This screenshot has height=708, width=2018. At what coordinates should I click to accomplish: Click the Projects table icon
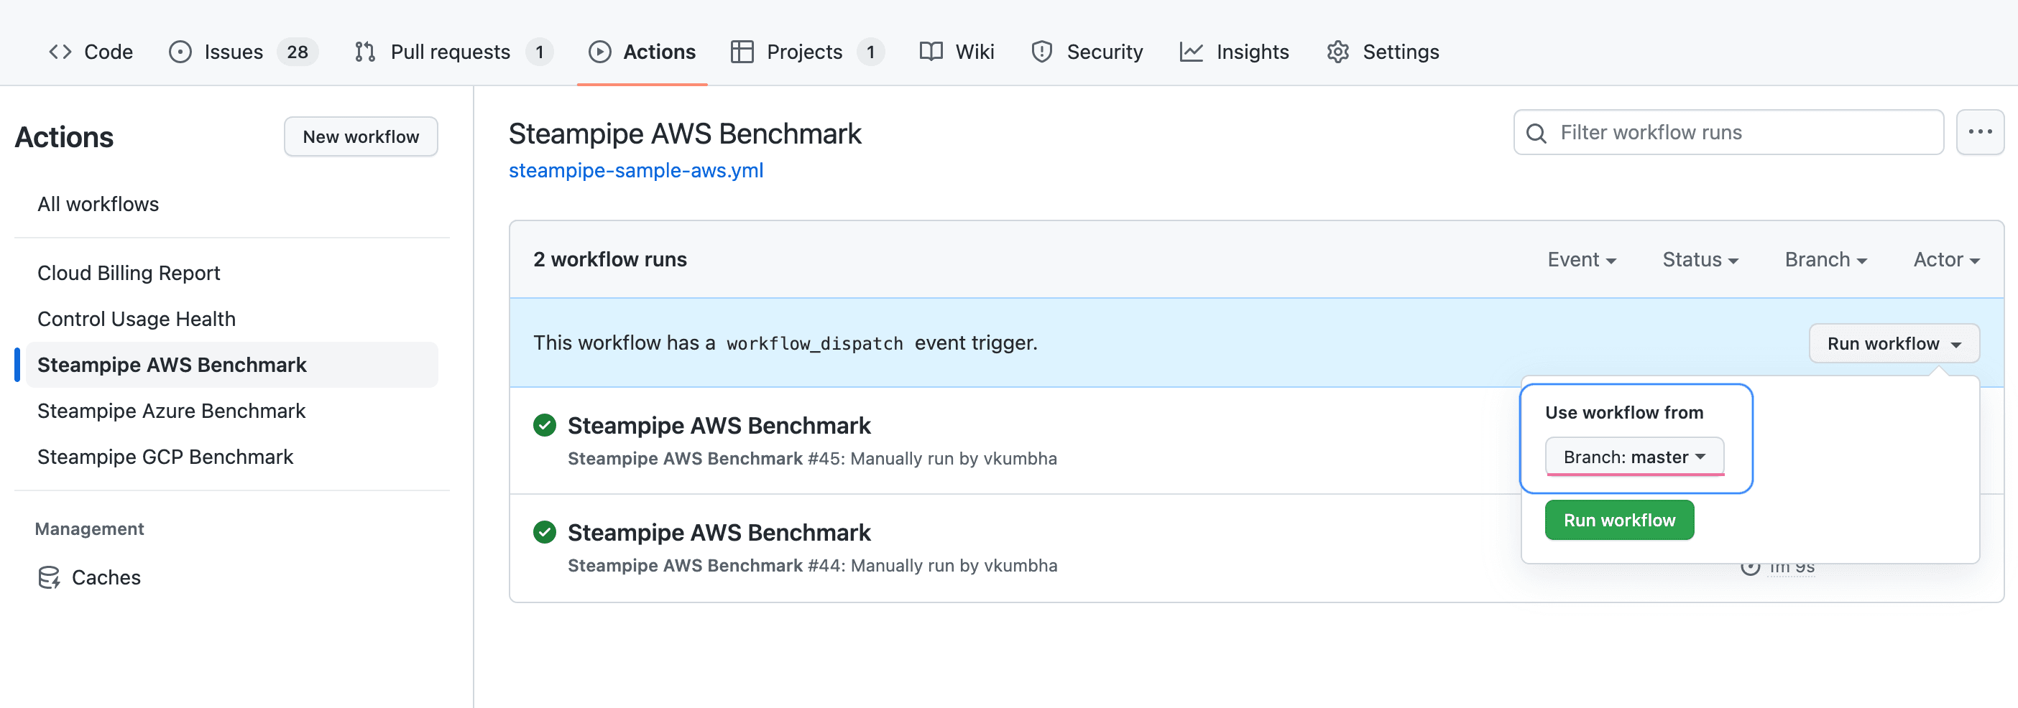click(x=742, y=52)
